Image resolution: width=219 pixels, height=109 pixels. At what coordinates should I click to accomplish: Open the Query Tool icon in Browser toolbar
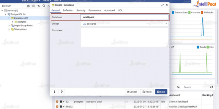(x=29, y=6)
